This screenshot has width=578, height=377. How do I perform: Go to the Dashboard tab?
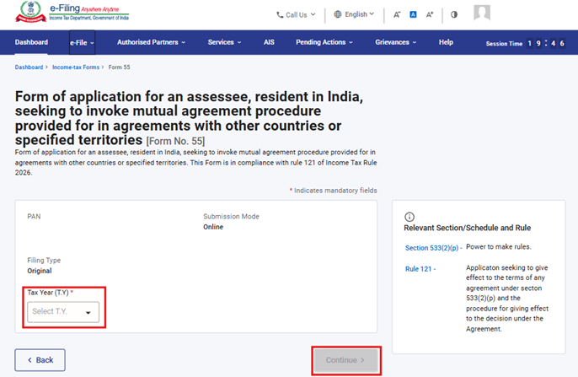(31, 42)
